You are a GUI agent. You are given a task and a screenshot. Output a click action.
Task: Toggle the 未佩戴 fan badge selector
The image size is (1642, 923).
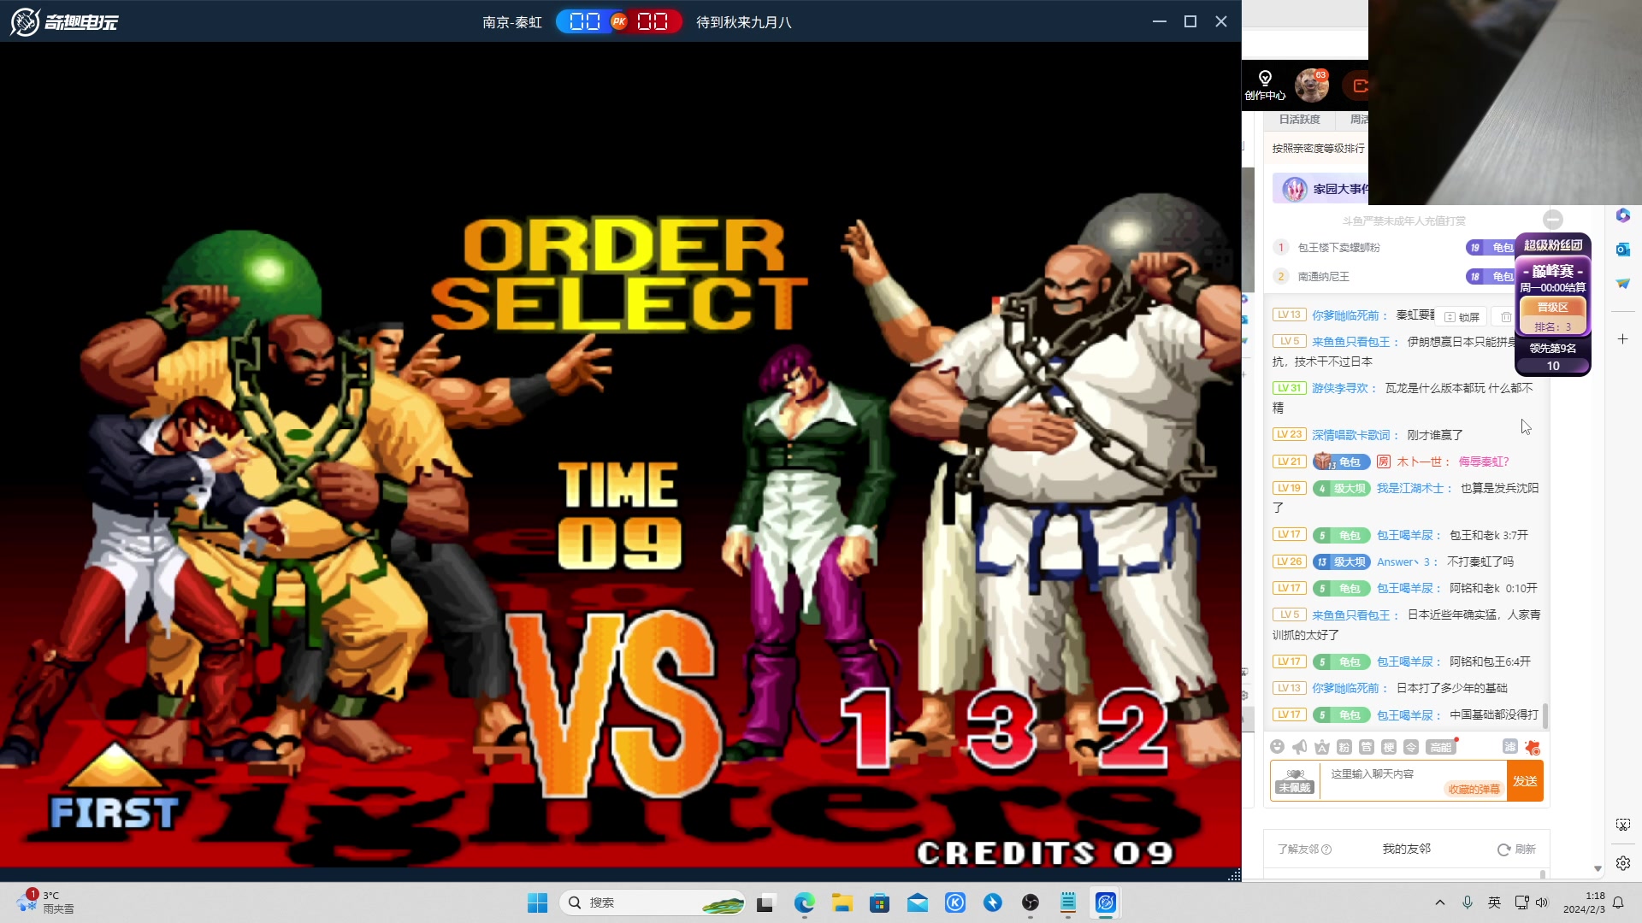click(x=1295, y=781)
